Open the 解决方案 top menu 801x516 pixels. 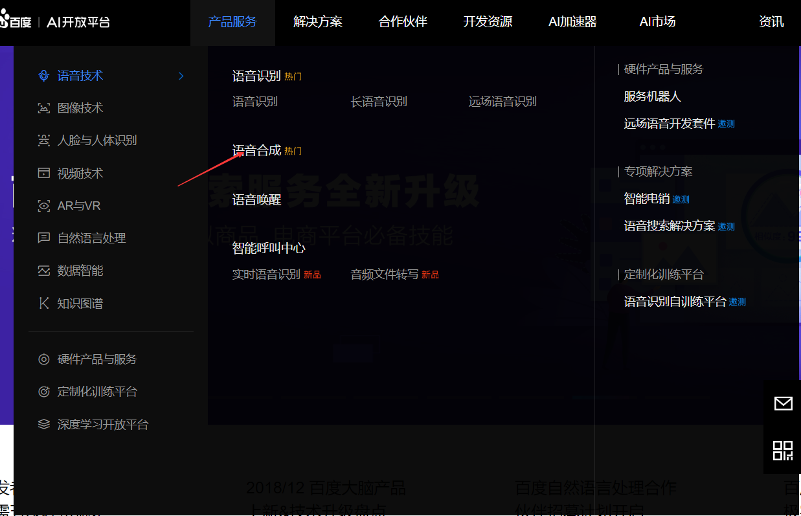click(x=318, y=22)
